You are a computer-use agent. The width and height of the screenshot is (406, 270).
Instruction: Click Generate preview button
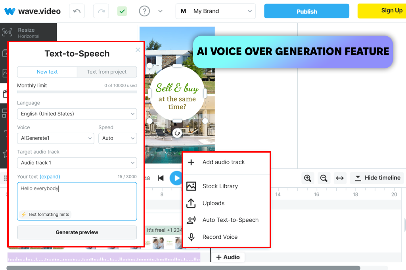click(x=77, y=232)
